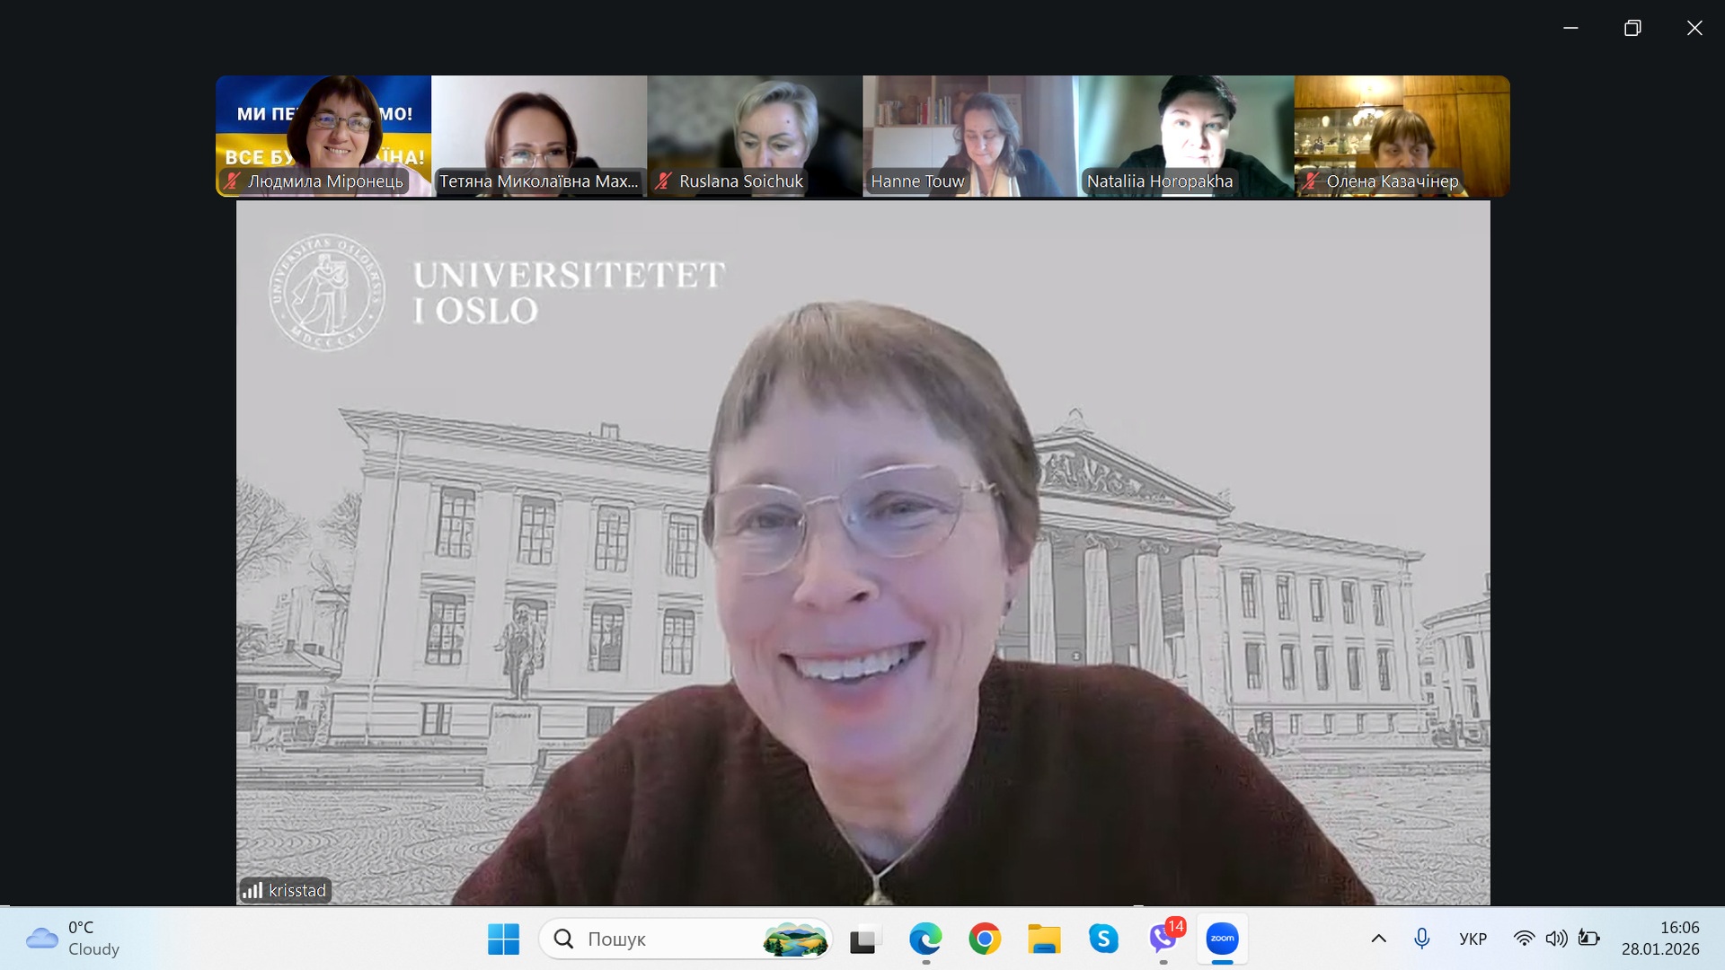Open Microsoft Edge from the taskbar

(925, 939)
